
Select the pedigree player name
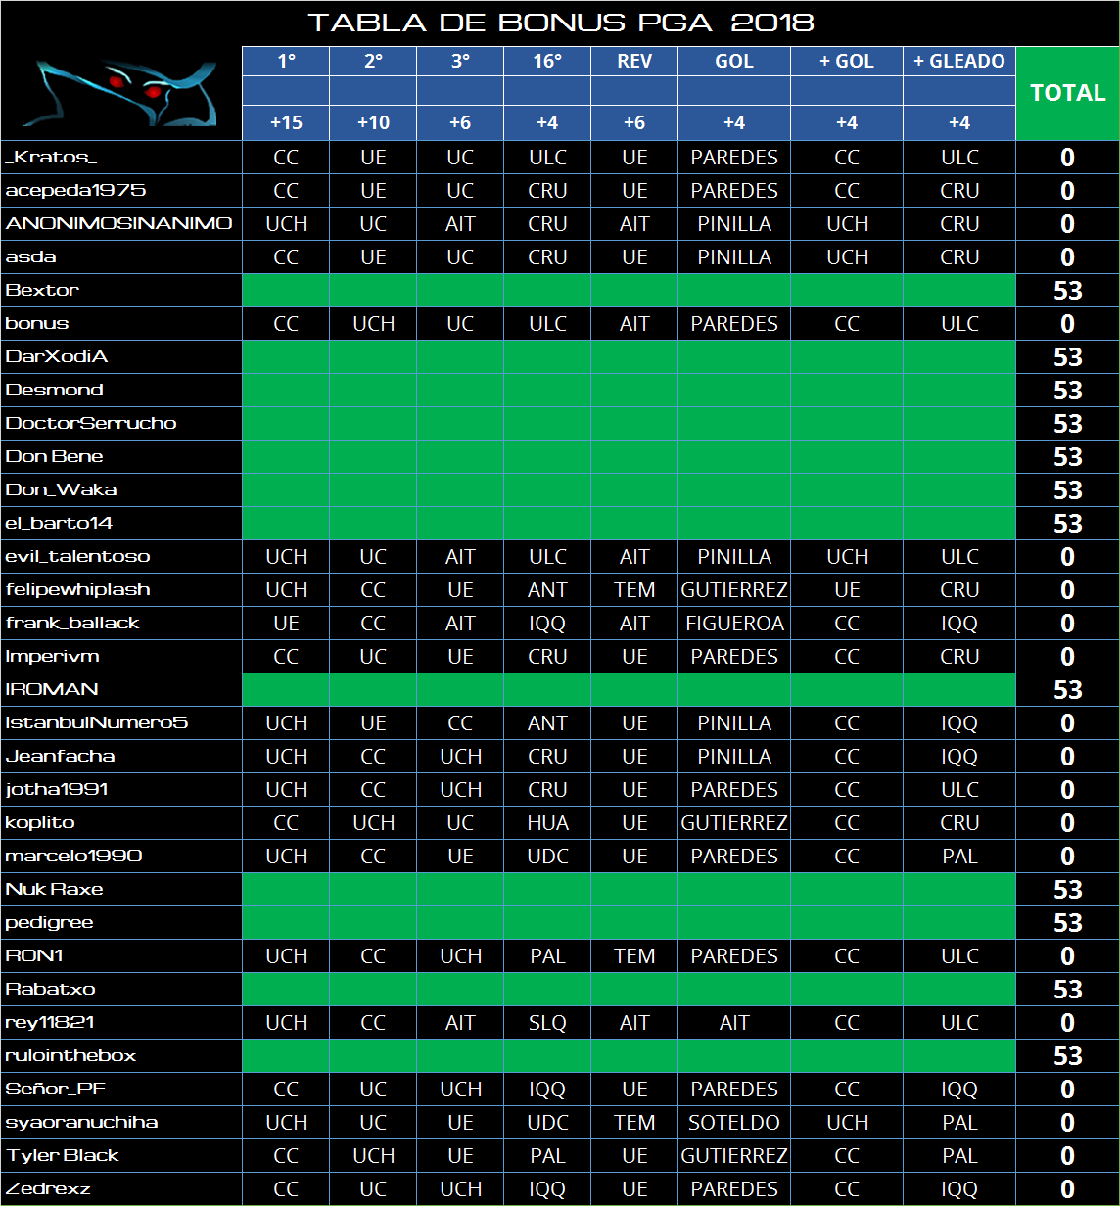pos(49,922)
